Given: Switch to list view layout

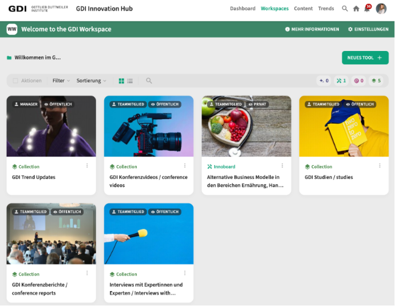Looking at the screenshot, I should tap(130, 81).
